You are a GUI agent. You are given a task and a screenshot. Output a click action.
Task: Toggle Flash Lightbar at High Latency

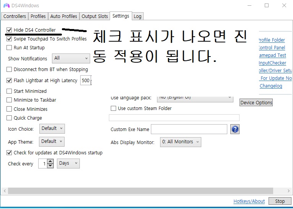tap(9, 81)
